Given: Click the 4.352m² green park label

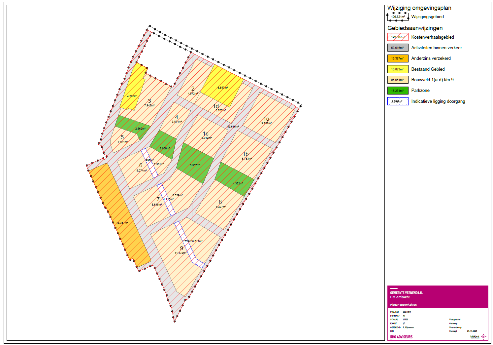Looking at the screenshot, I should [x=238, y=183].
